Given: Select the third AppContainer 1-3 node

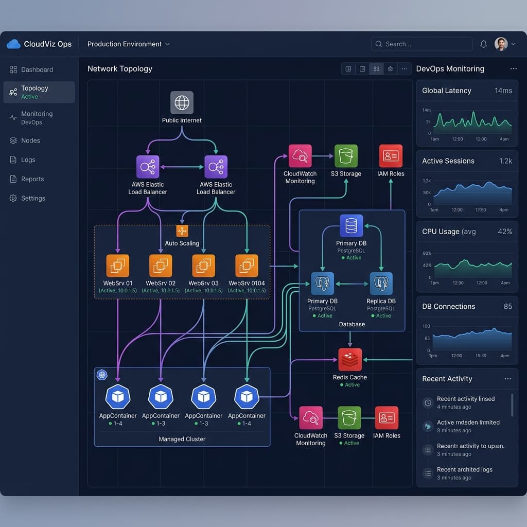Looking at the screenshot, I should coord(204,397).
